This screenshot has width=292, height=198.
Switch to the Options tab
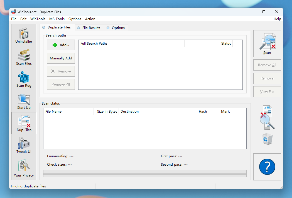(116, 28)
